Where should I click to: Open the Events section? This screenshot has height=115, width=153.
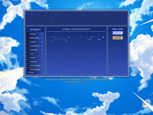pyautogui.click(x=35, y=42)
